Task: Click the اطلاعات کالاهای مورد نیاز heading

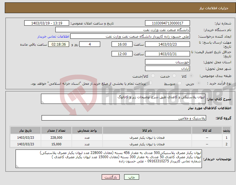Action: [209, 108]
